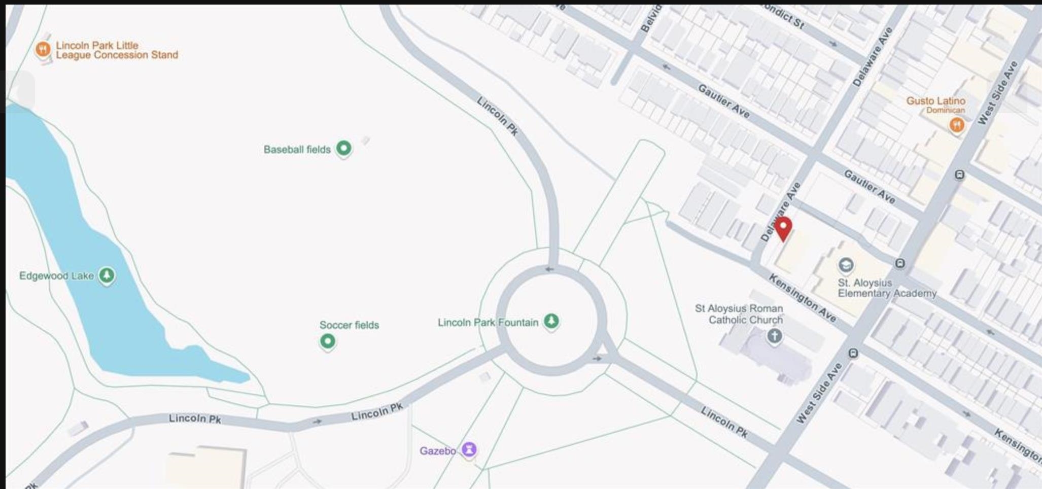This screenshot has height=489, width=1042.
Task: Click the red location pin on Delaware Ave
Action: (783, 228)
